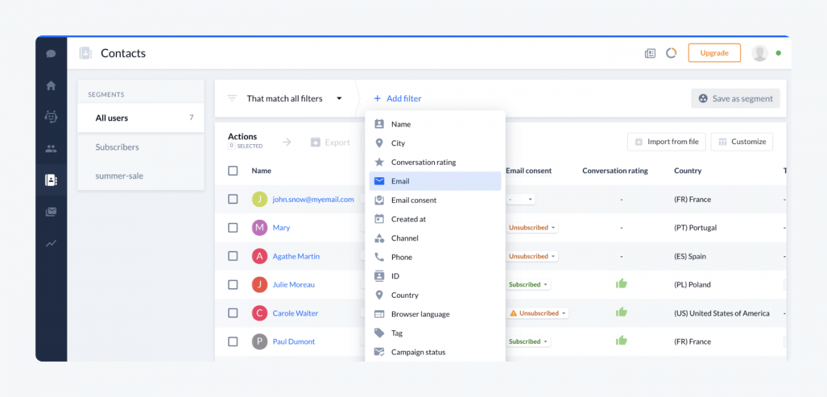Click the Mary contact avatar

(x=259, y=227)
